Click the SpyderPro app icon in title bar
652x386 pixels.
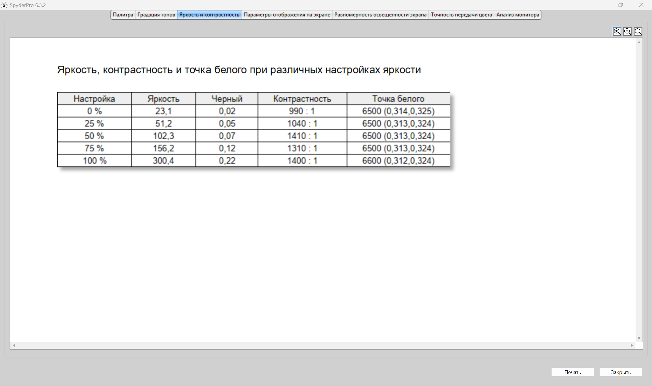pyautogui.click(x=4, y=5)
